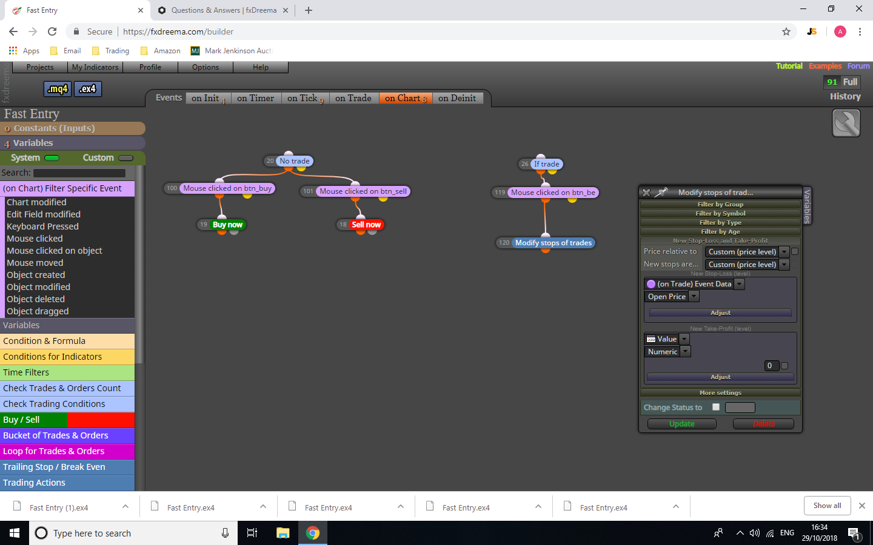The height and width of the screenshot is (545, 873).
Task: Open the Chrome profile avatar
Action: pyautogui.click(x=840, y=31)
